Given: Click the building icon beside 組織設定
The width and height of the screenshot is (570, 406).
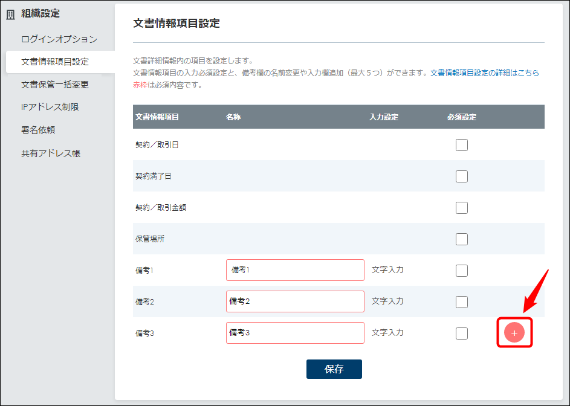Looking at the screenshot, I should [10, 14].
